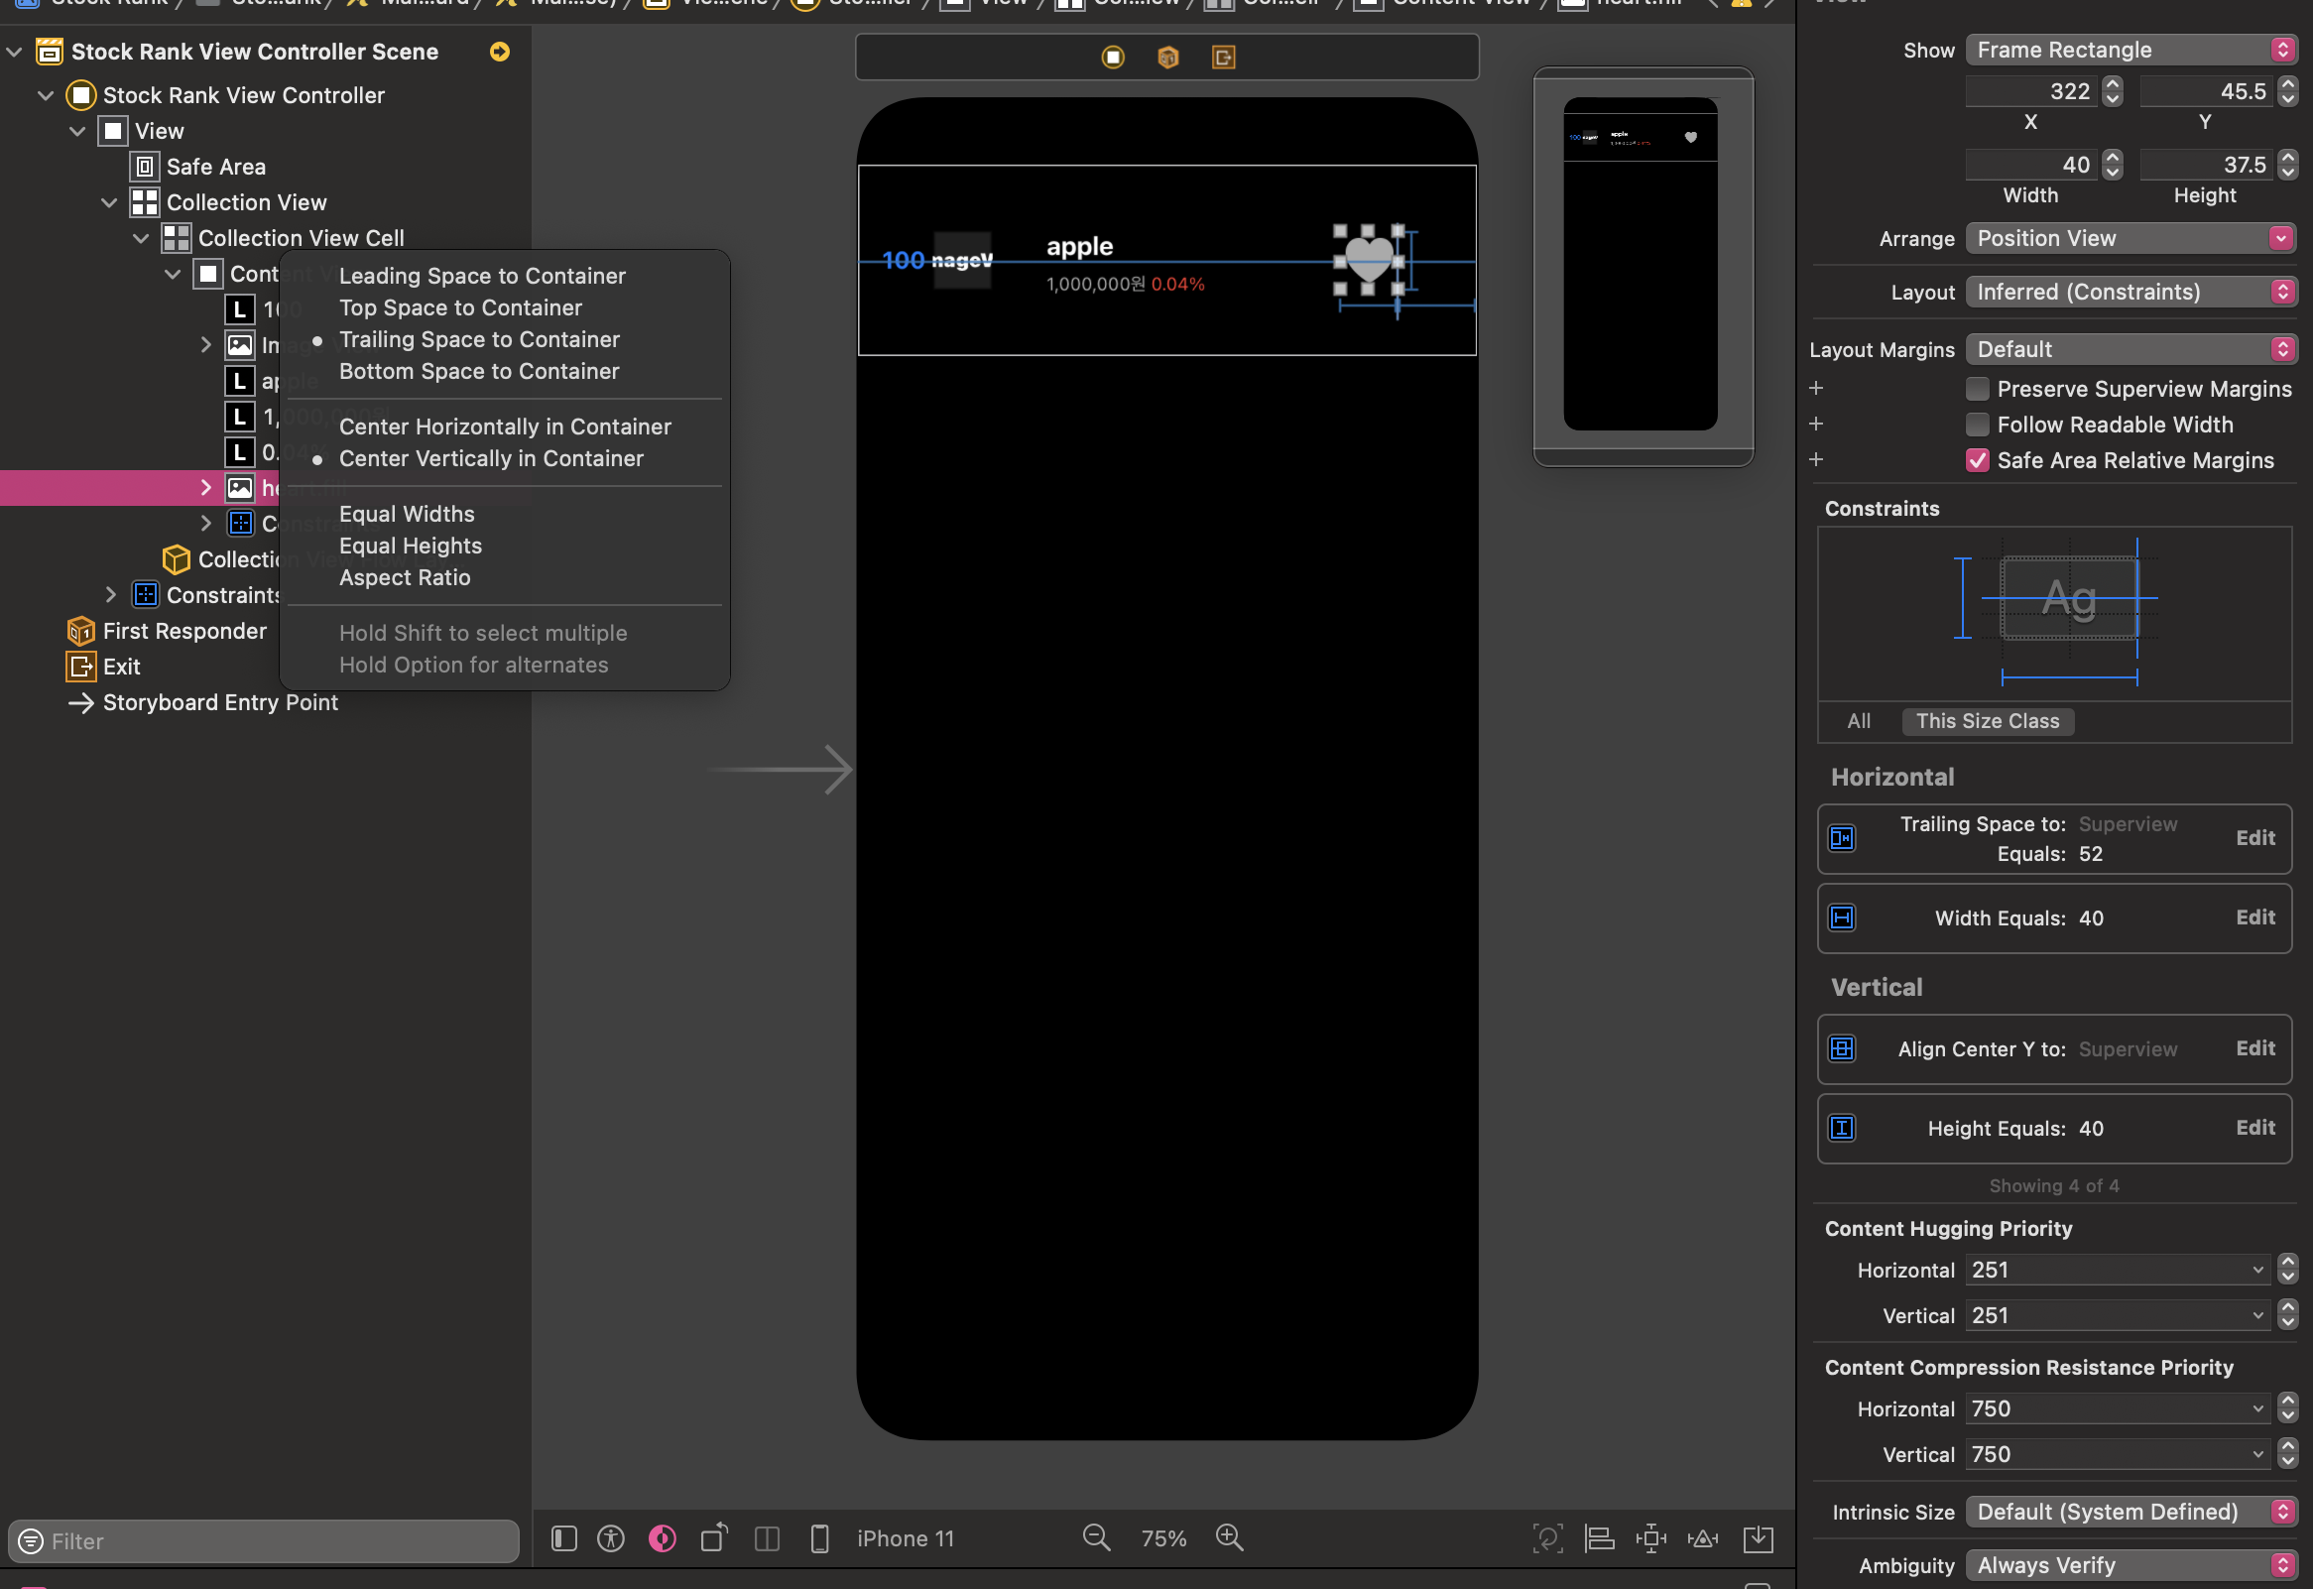
Task: Open the Arrange Position View dropdown
Action: [x=2130, y=239]
